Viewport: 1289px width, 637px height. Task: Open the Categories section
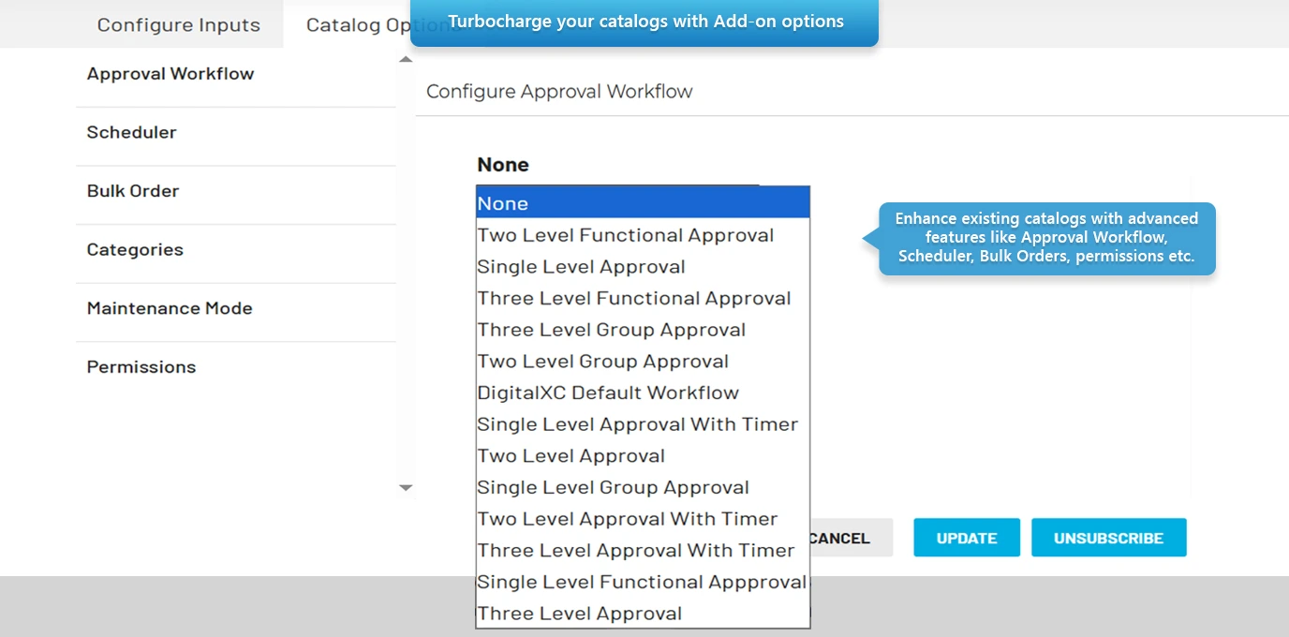click(x=135, y=250)
